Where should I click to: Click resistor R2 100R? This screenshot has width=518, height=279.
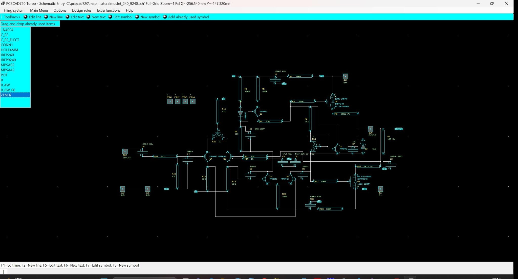tap(300, 76)
